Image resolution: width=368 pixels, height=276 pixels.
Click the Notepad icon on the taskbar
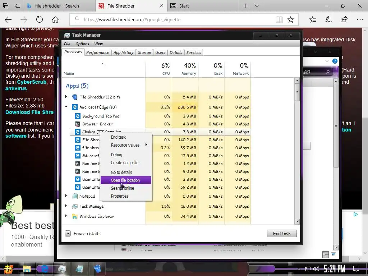click(79, 269)
